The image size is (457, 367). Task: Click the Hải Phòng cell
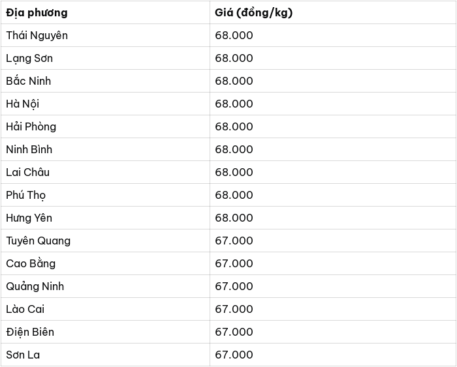point(105,126)
